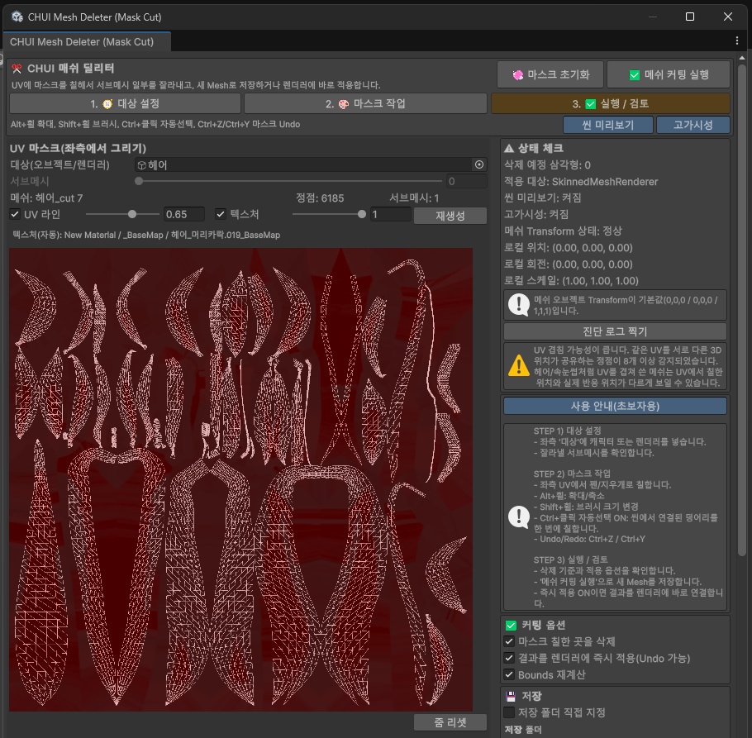This screenshot has height=738, width=752.
Task: Click the Unity icon in title bar
Action: point(17,17)
